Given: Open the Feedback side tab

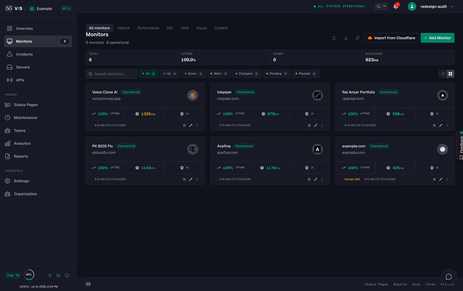Looking at the screenshot, I should click(x=460, y=145).
